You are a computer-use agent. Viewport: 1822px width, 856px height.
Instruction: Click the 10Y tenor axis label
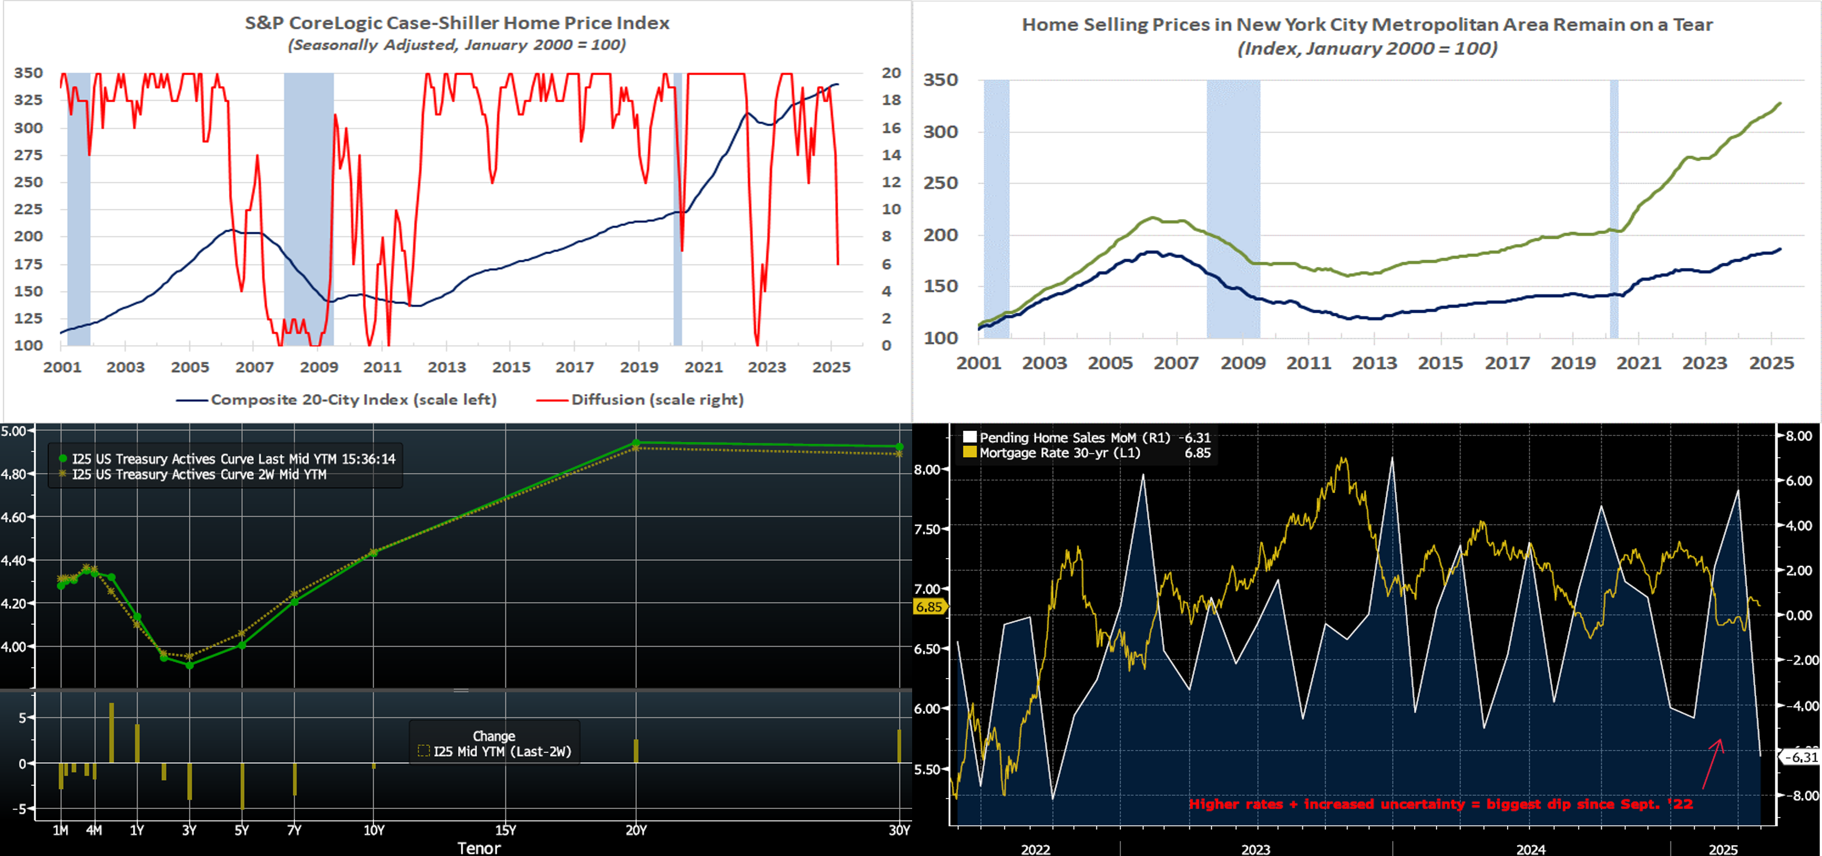373,830
